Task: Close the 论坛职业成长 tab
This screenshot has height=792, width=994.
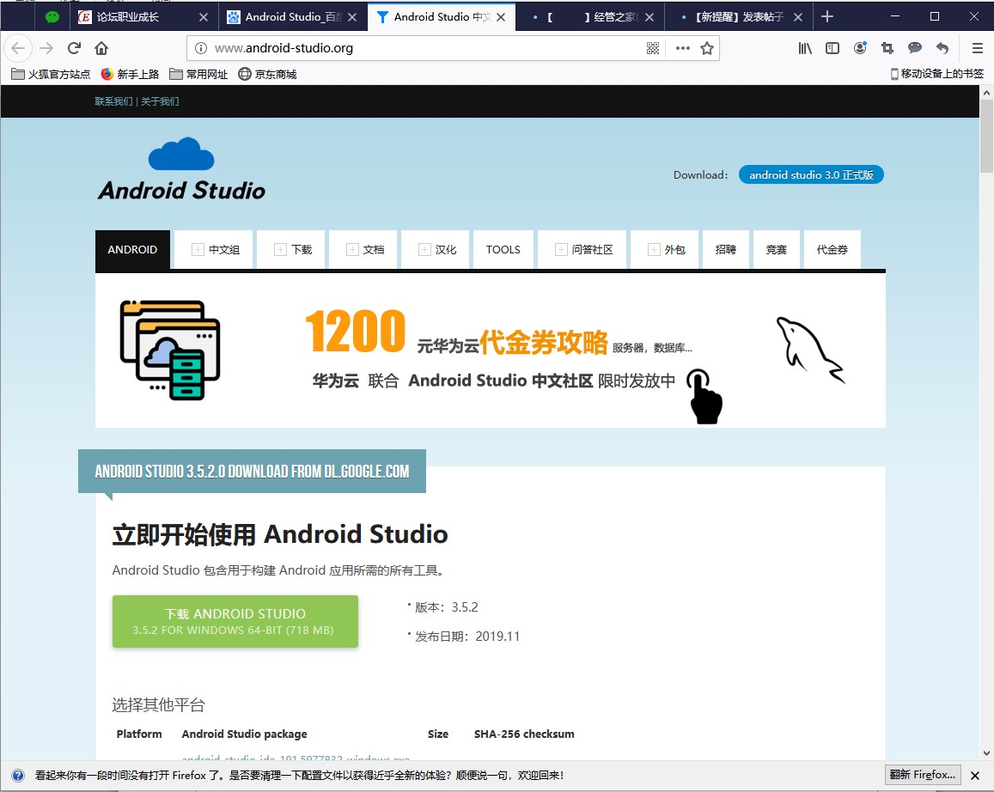Action: pyautogui.click(x=204, y=17)
